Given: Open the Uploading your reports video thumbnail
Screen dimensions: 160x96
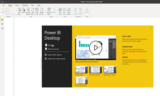Looking at the screenshot, I should (110, 70).
